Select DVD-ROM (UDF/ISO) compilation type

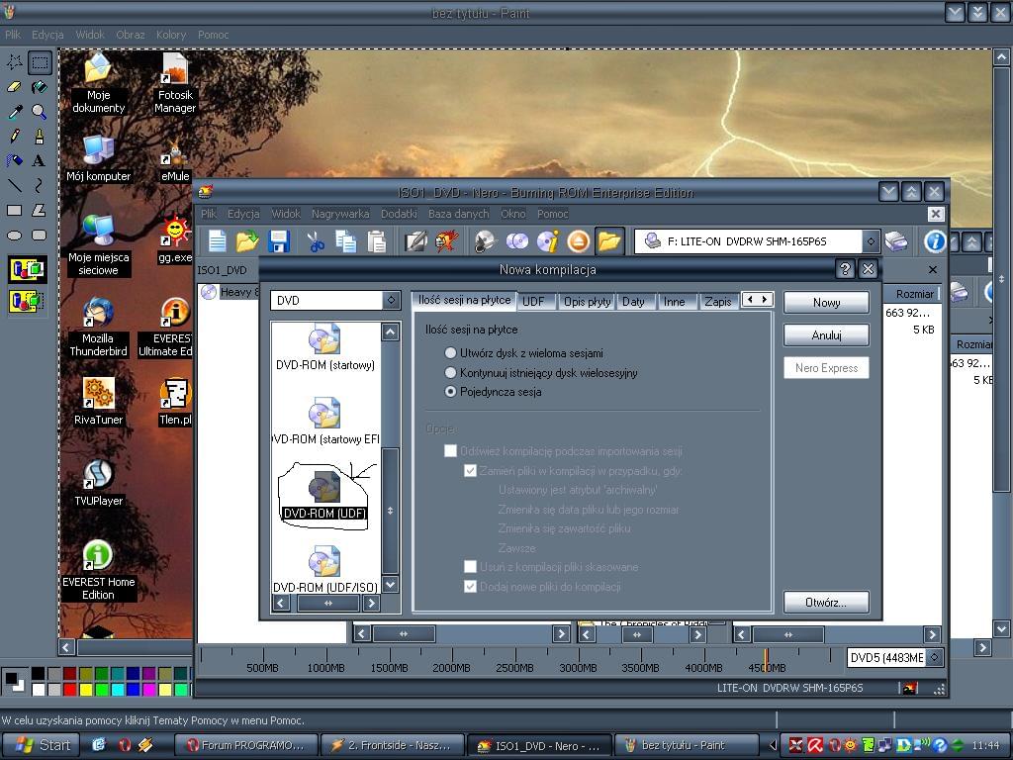click(x=325, y=572)
